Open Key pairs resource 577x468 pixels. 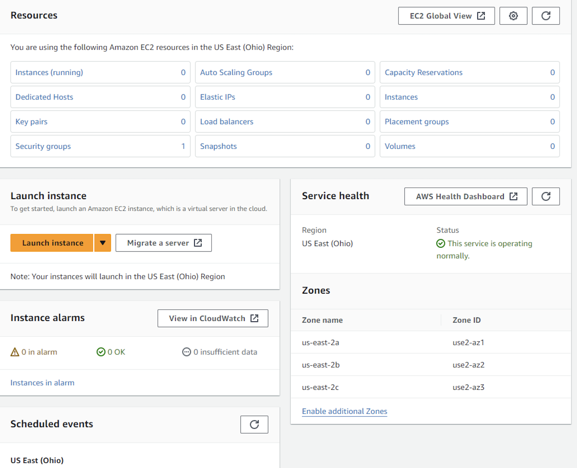click(x=31, y=121)
